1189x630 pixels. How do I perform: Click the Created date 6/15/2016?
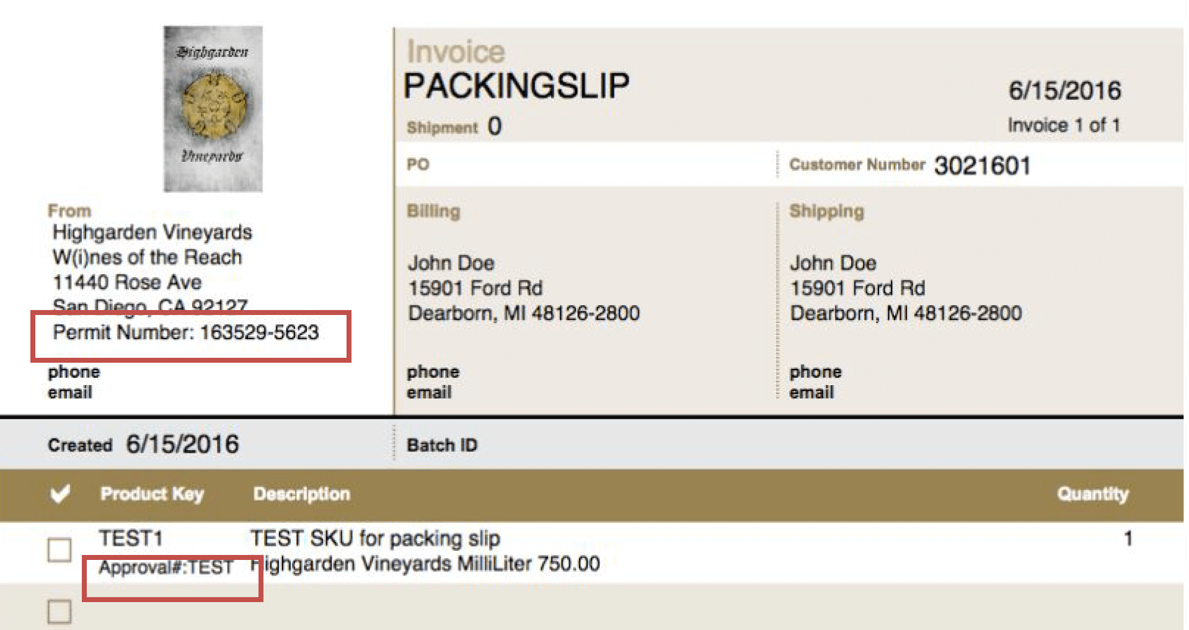click(x=182, y=445)
